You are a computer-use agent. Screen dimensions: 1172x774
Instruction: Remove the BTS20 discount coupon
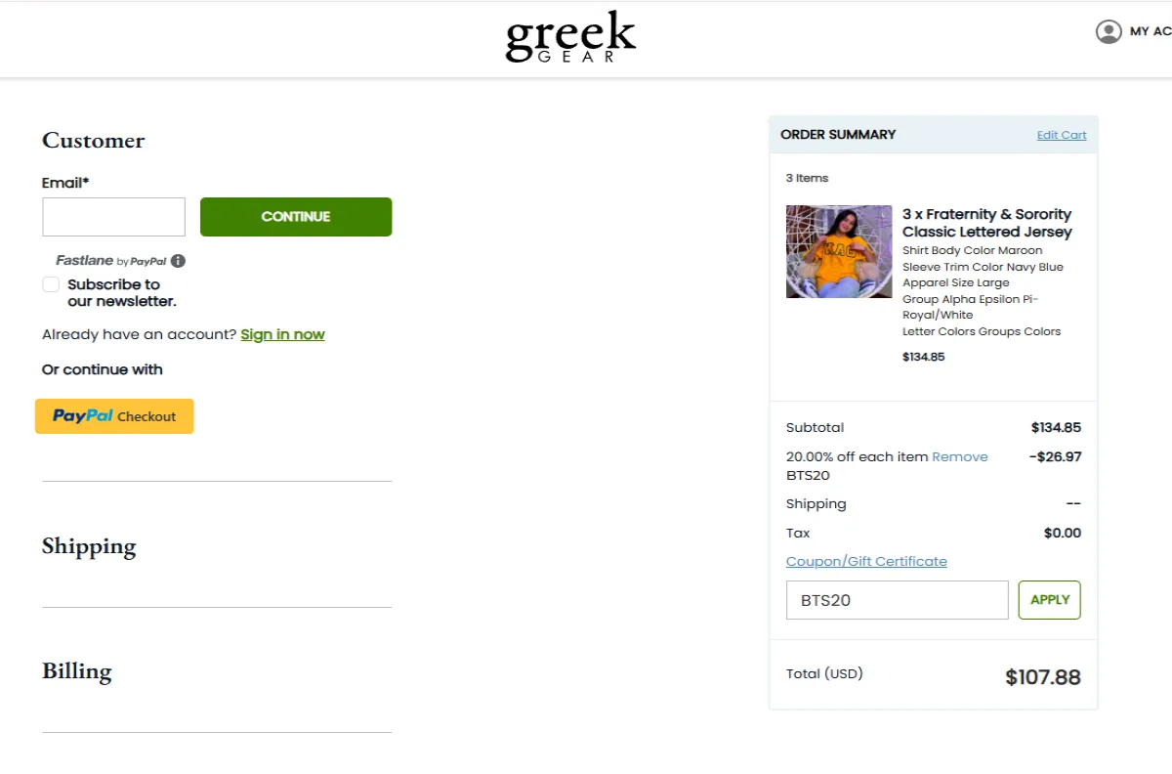[x=959, y=456]
